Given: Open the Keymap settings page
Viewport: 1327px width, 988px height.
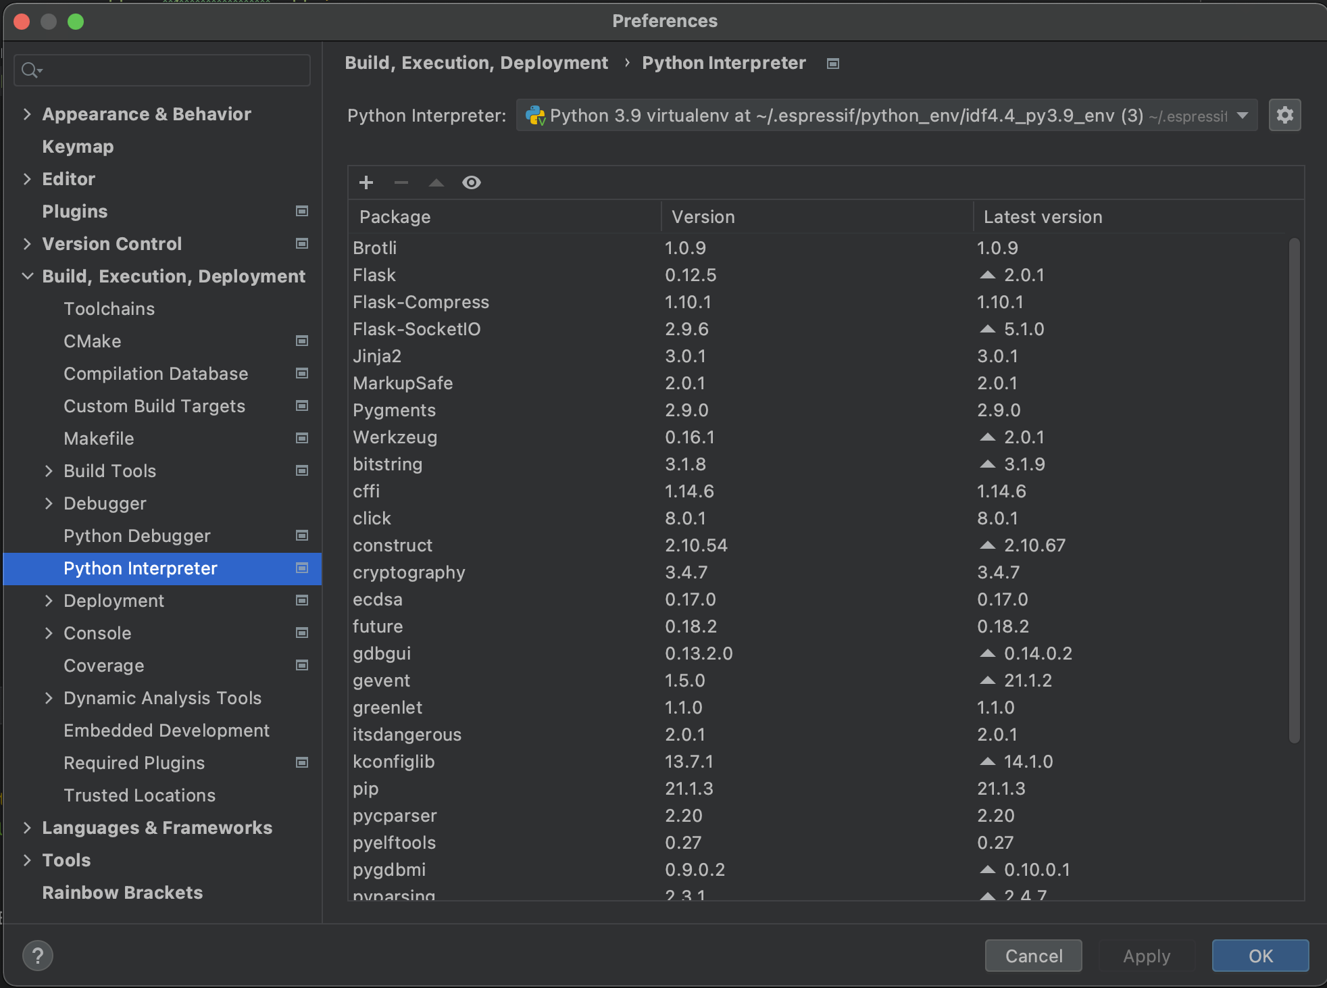Looking at the screenshot, I should [x=78, y=147].
